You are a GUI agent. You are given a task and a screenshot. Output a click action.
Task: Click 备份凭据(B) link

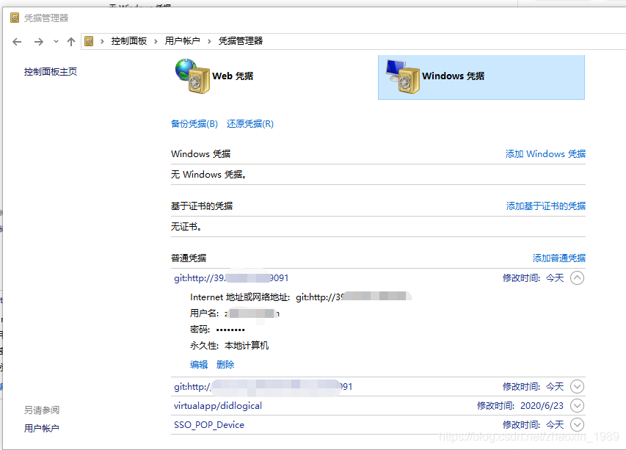tap(194, 124)
